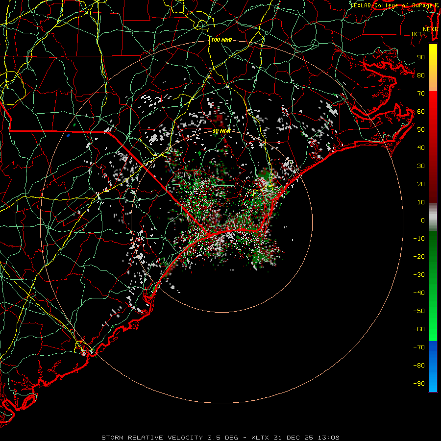Click the -40 label on velocity scale
Image resolution: width=441 pixels, height=441 pixels.
point(419,293)
